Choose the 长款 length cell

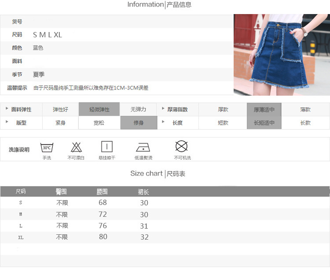[x=305, y=123]
